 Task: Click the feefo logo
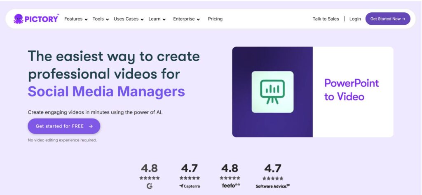(231, 185)
